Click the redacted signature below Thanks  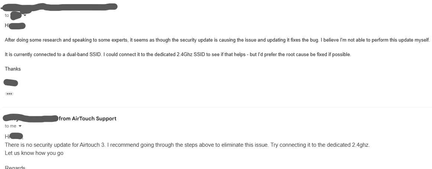click(x=11, y=82)
